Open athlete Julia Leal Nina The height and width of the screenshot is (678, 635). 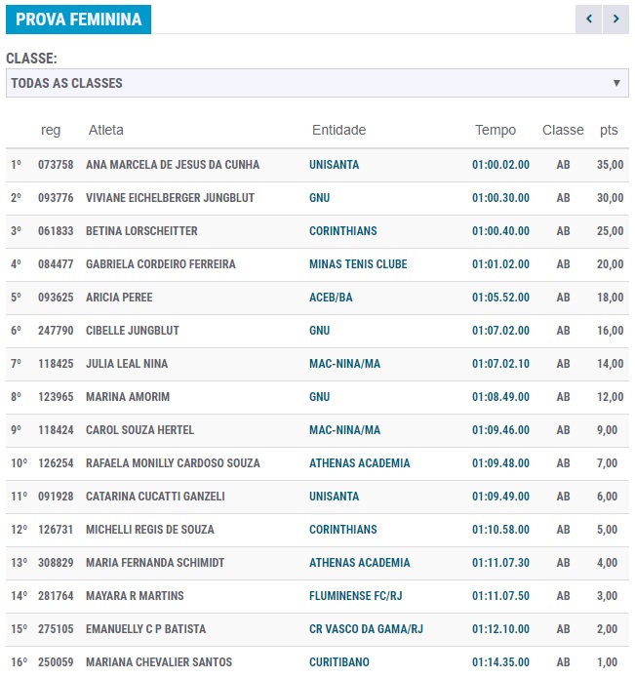point(127,364)
